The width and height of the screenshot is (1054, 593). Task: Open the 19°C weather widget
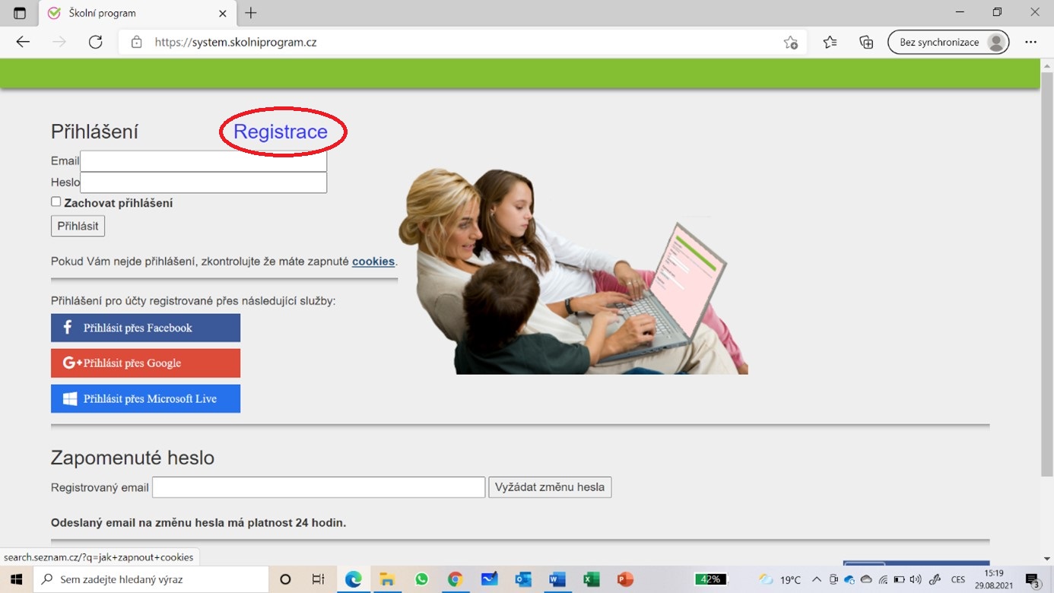pyautogui.click(x=780, y=579)
